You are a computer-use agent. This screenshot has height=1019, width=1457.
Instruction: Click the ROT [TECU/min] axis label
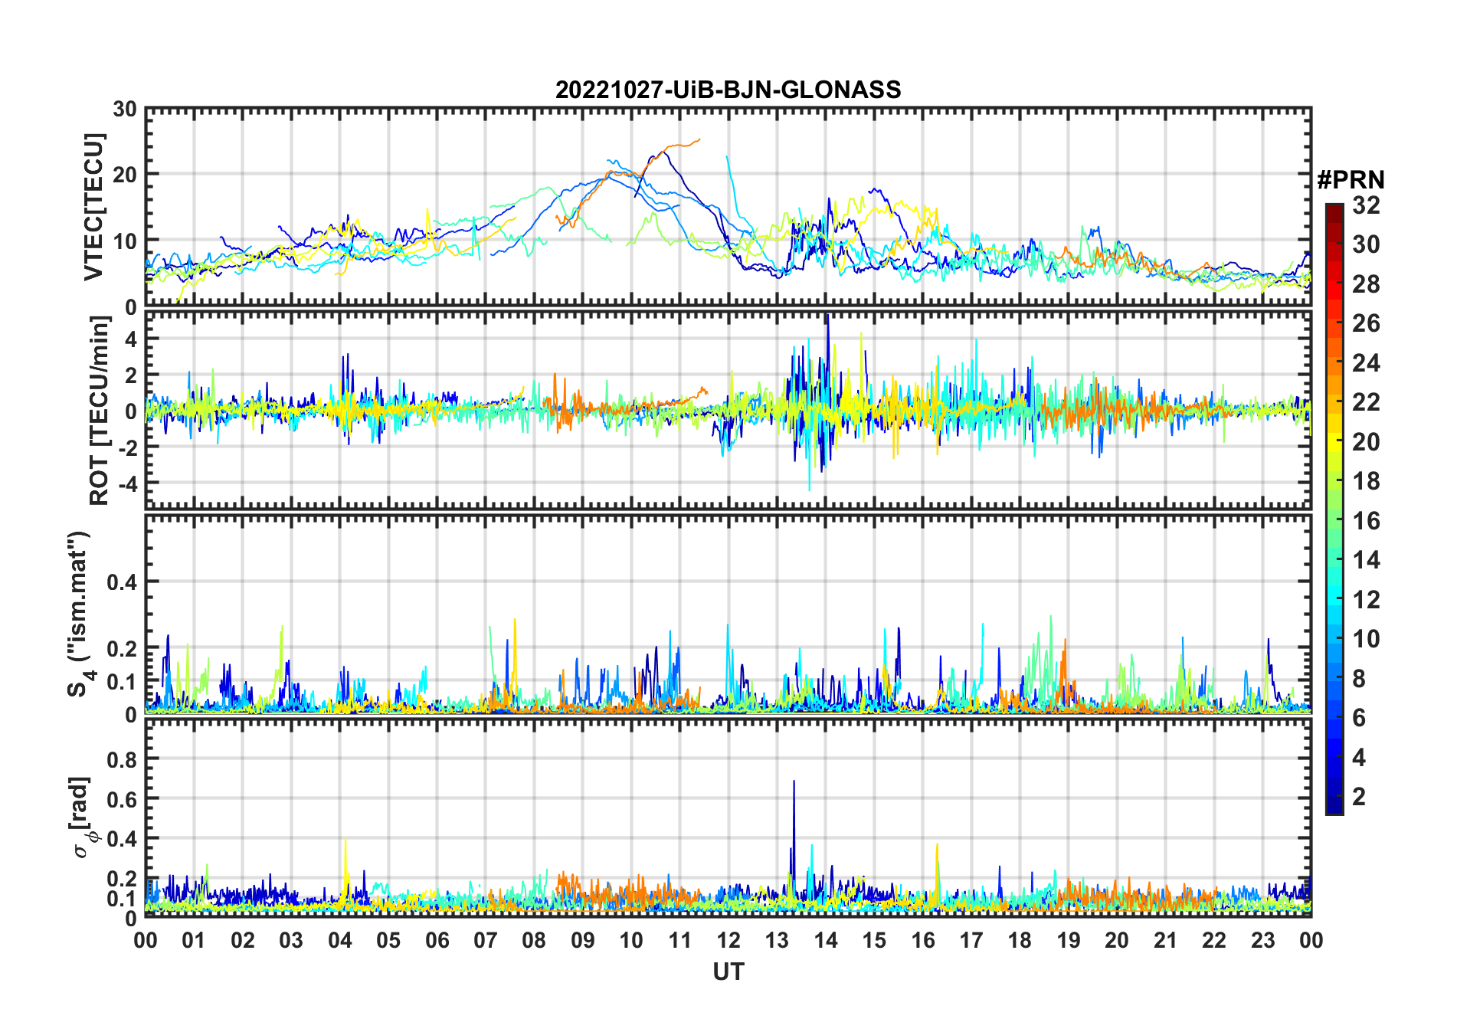100,410
